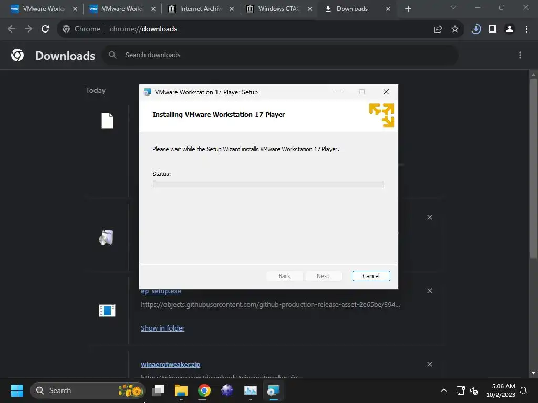Open Chrome downloads bubble icon

pyautogui.click(x=476, y=29)
